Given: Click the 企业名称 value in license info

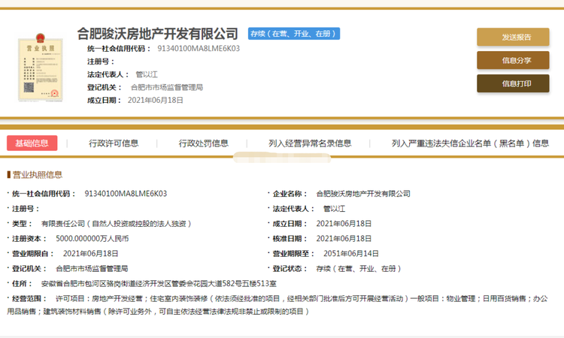Looking at the screenshot, I should (x=363, y=194).
